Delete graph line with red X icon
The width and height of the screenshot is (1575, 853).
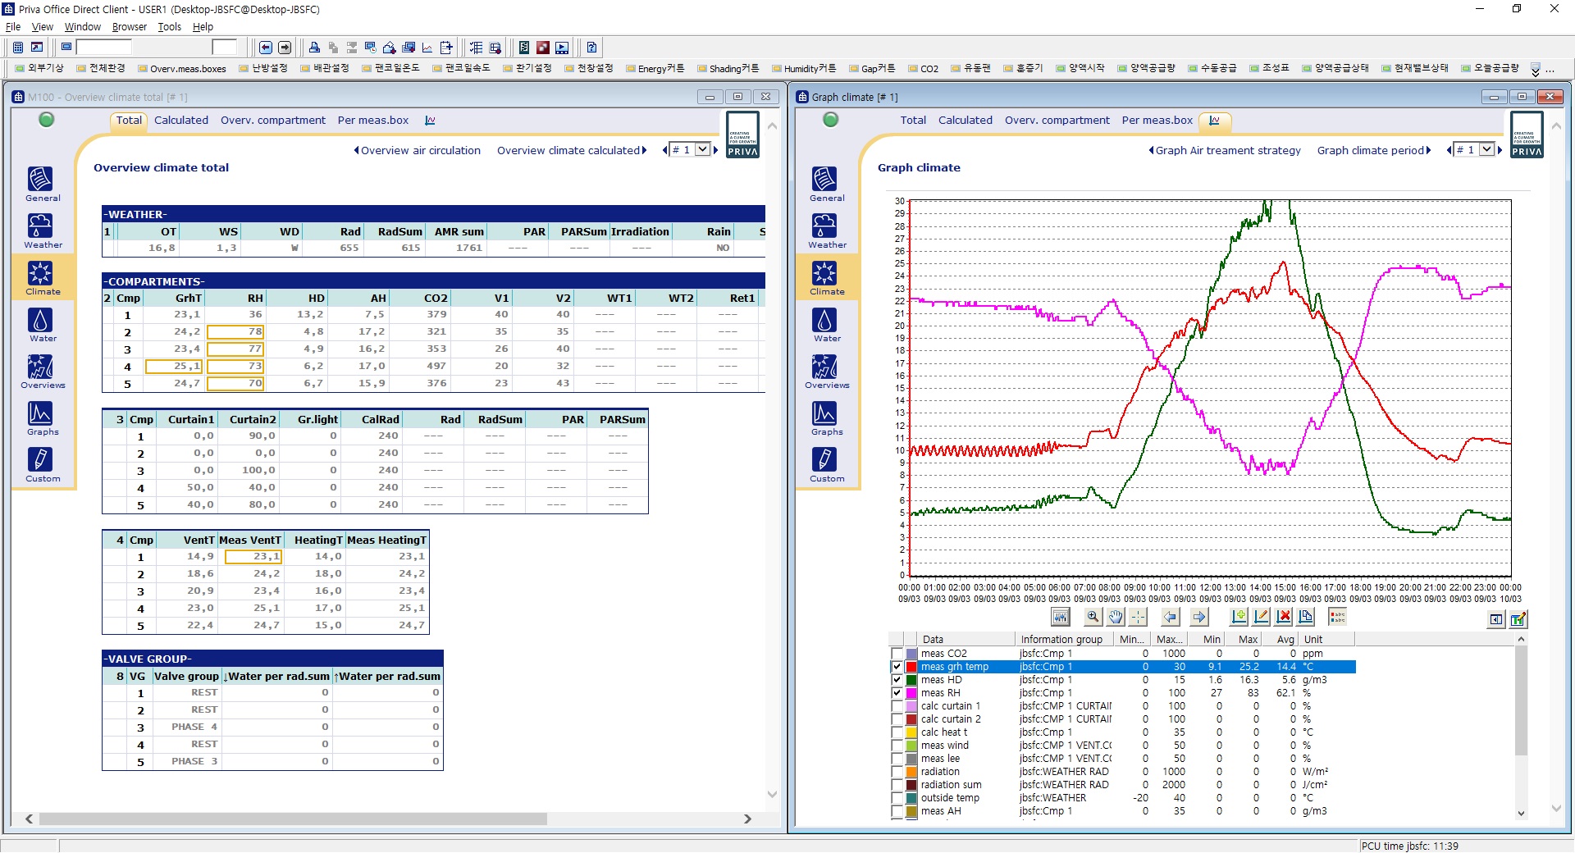pos(1284,618)
